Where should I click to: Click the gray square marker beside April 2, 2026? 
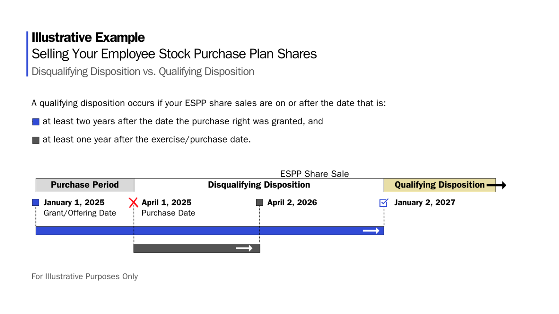259,202
